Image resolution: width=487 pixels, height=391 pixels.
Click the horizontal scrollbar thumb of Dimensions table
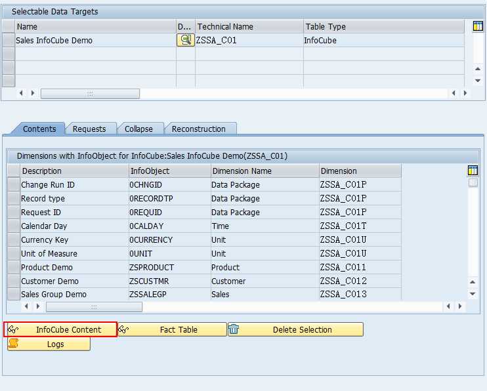[x=94, y=307]
